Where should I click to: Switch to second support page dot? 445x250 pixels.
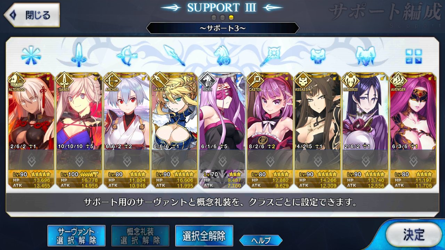coord(222,17)
